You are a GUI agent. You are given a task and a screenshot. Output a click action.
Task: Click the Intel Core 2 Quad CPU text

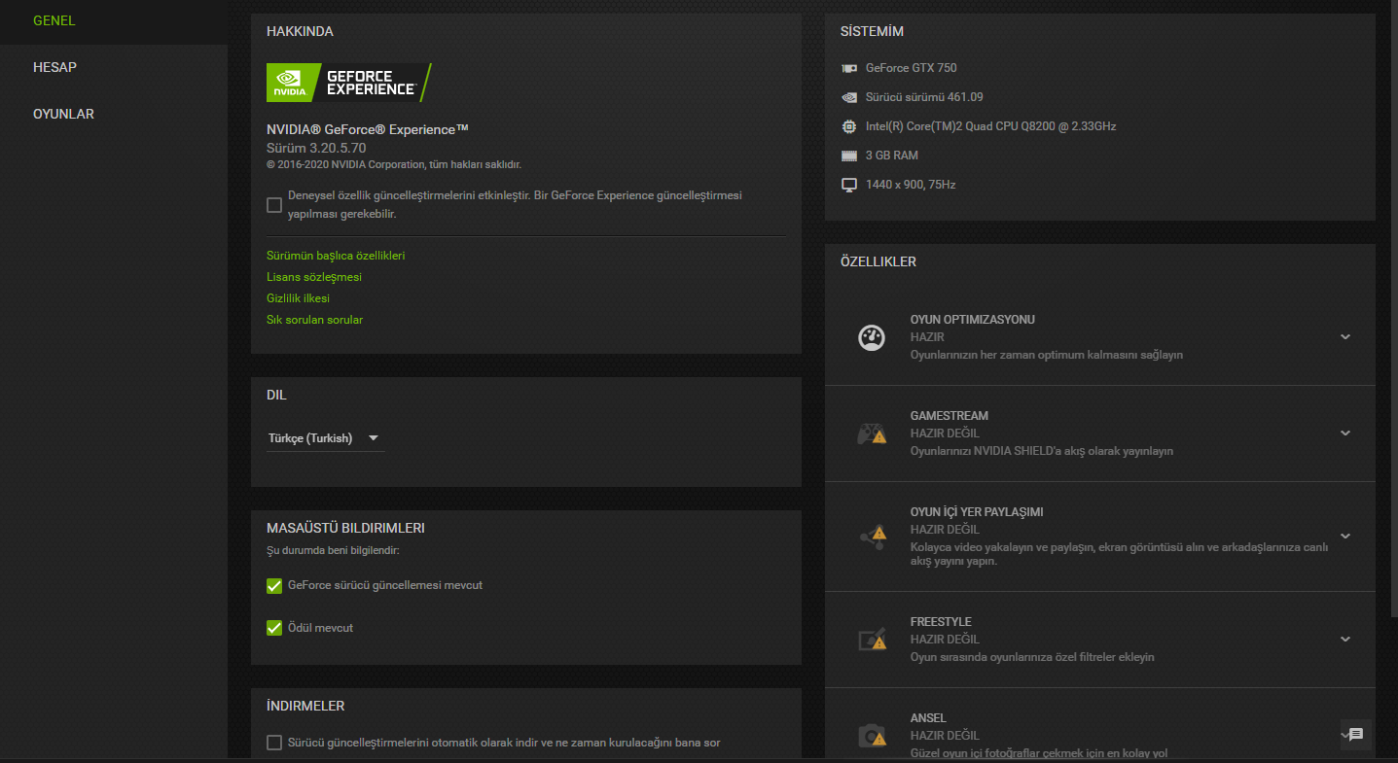(x=990, y=126)
